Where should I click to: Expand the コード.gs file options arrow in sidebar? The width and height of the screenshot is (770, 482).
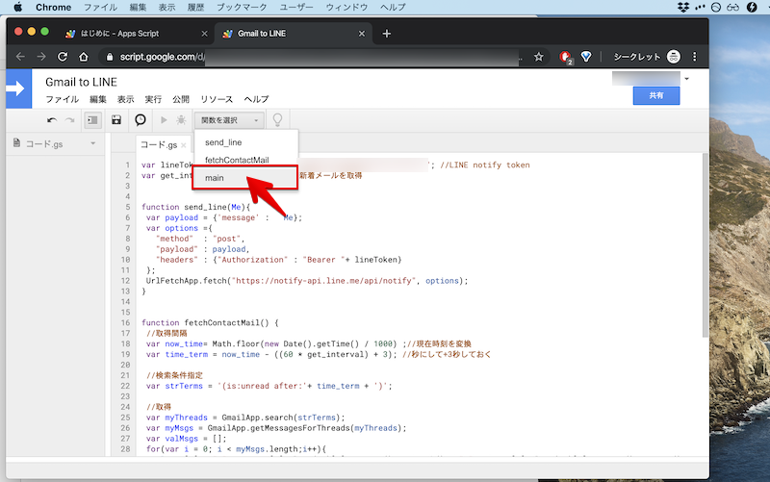point(93,144)
